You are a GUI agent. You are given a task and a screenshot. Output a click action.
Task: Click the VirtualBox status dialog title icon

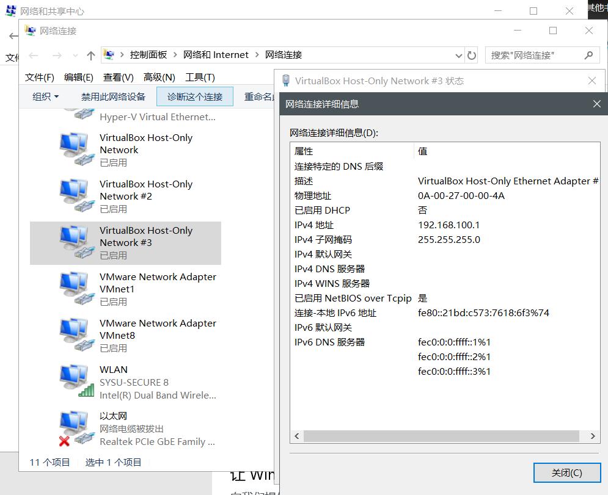(286, 80)
